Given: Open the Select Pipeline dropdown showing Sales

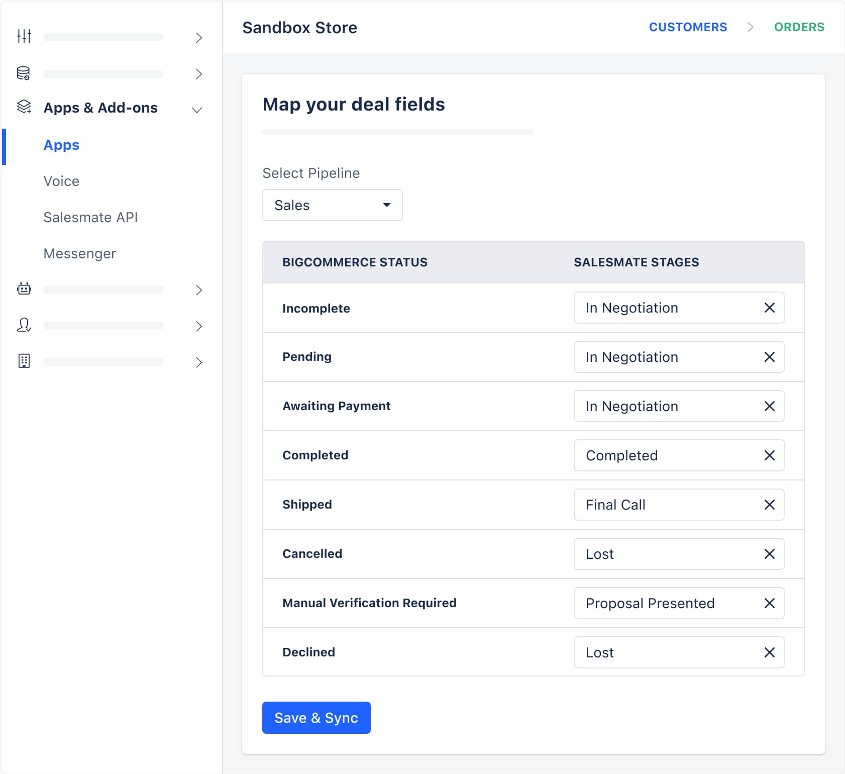Looking at the screenshot, I should tap(332, 205).
